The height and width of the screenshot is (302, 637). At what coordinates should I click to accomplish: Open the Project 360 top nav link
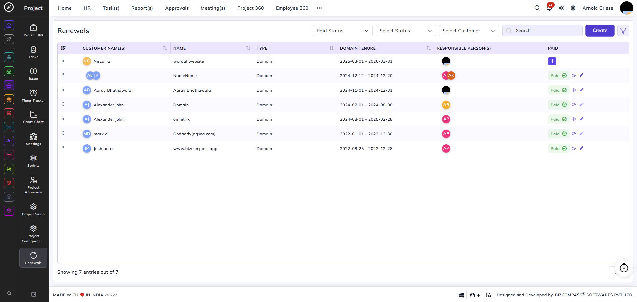[250, 8]
